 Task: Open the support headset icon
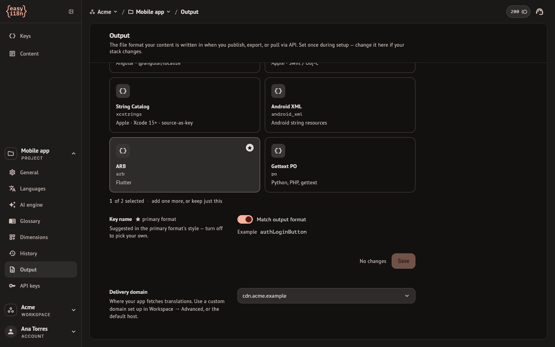540,12
